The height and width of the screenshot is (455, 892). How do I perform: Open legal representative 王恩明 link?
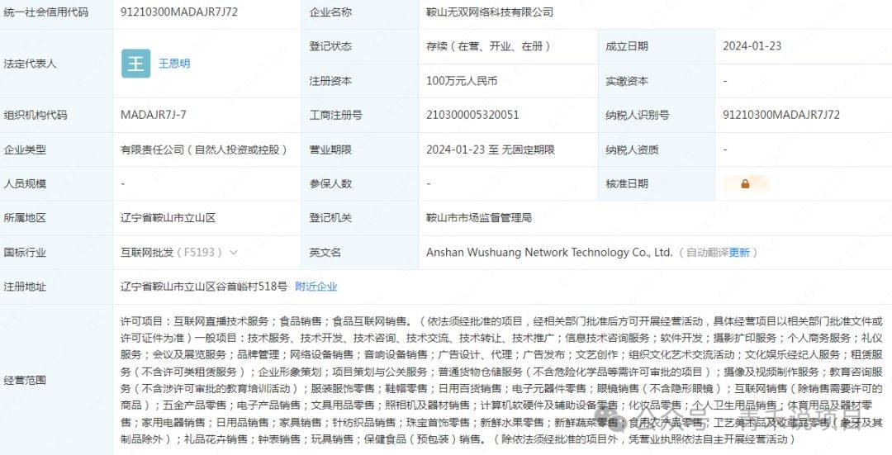tap(174, 63)
